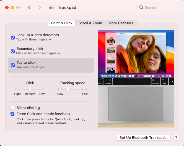Uncheck the Secondary click checkbox
The image size is (184, 146).
13,51
